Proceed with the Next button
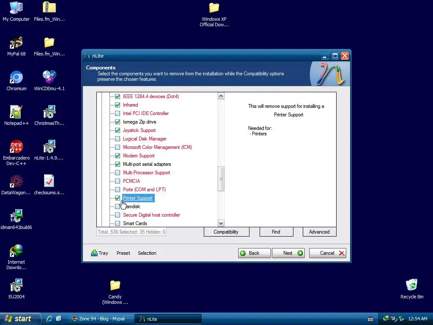Viewport: 433px width, 325px height. point(288,253)
